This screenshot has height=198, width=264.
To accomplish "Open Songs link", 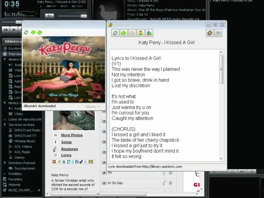I will [x=66, y=142].
